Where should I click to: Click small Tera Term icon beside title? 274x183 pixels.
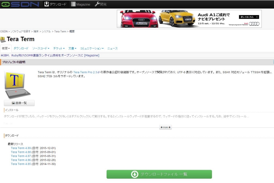(3, 39)
